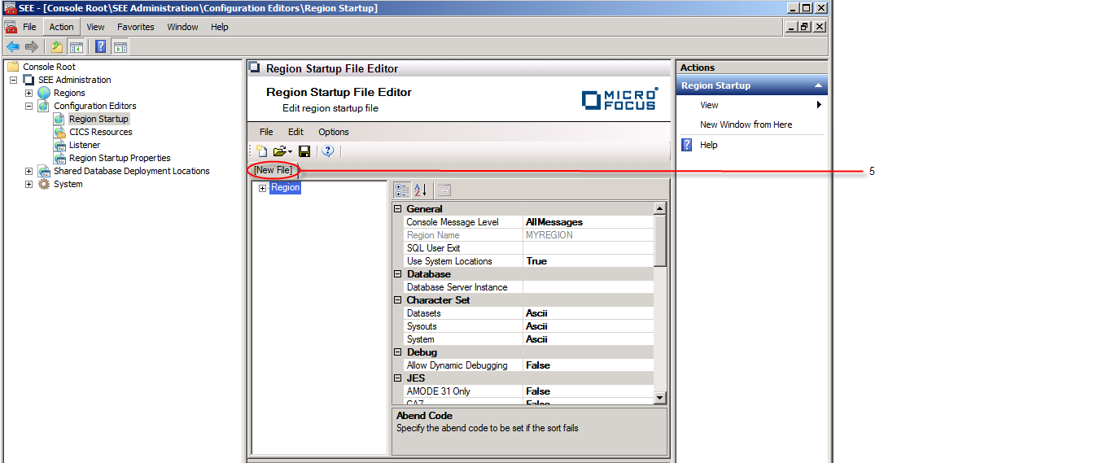Viewport: 1107px width, 463px height.
Task: Select the [New File] tab
Action: click(x=273, y=170)
